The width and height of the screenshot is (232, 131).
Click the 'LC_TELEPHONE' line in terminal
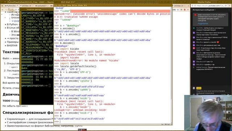pyautogui.click(x=37, y=45)
